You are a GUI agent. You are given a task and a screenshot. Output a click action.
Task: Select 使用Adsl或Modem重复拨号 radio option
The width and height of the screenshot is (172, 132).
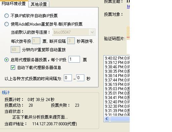click(x=6, y=24)
